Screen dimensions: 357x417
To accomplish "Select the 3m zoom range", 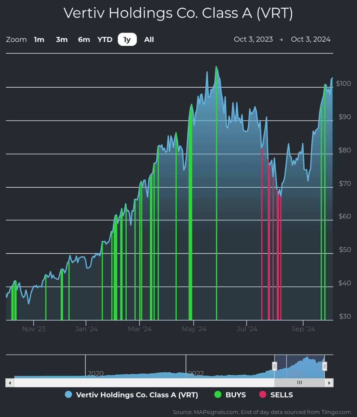I will [x=62, y=40].
